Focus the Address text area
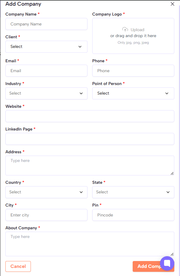The height and width of the screenshot is (276, 180). point(90,165)
